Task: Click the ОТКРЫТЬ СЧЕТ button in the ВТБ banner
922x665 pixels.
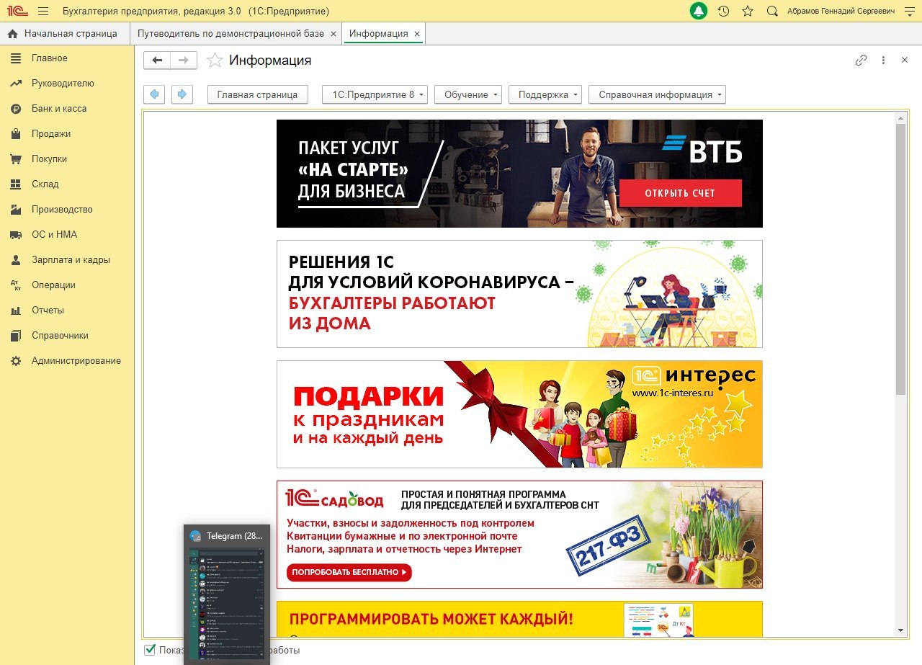Action: 680,193
